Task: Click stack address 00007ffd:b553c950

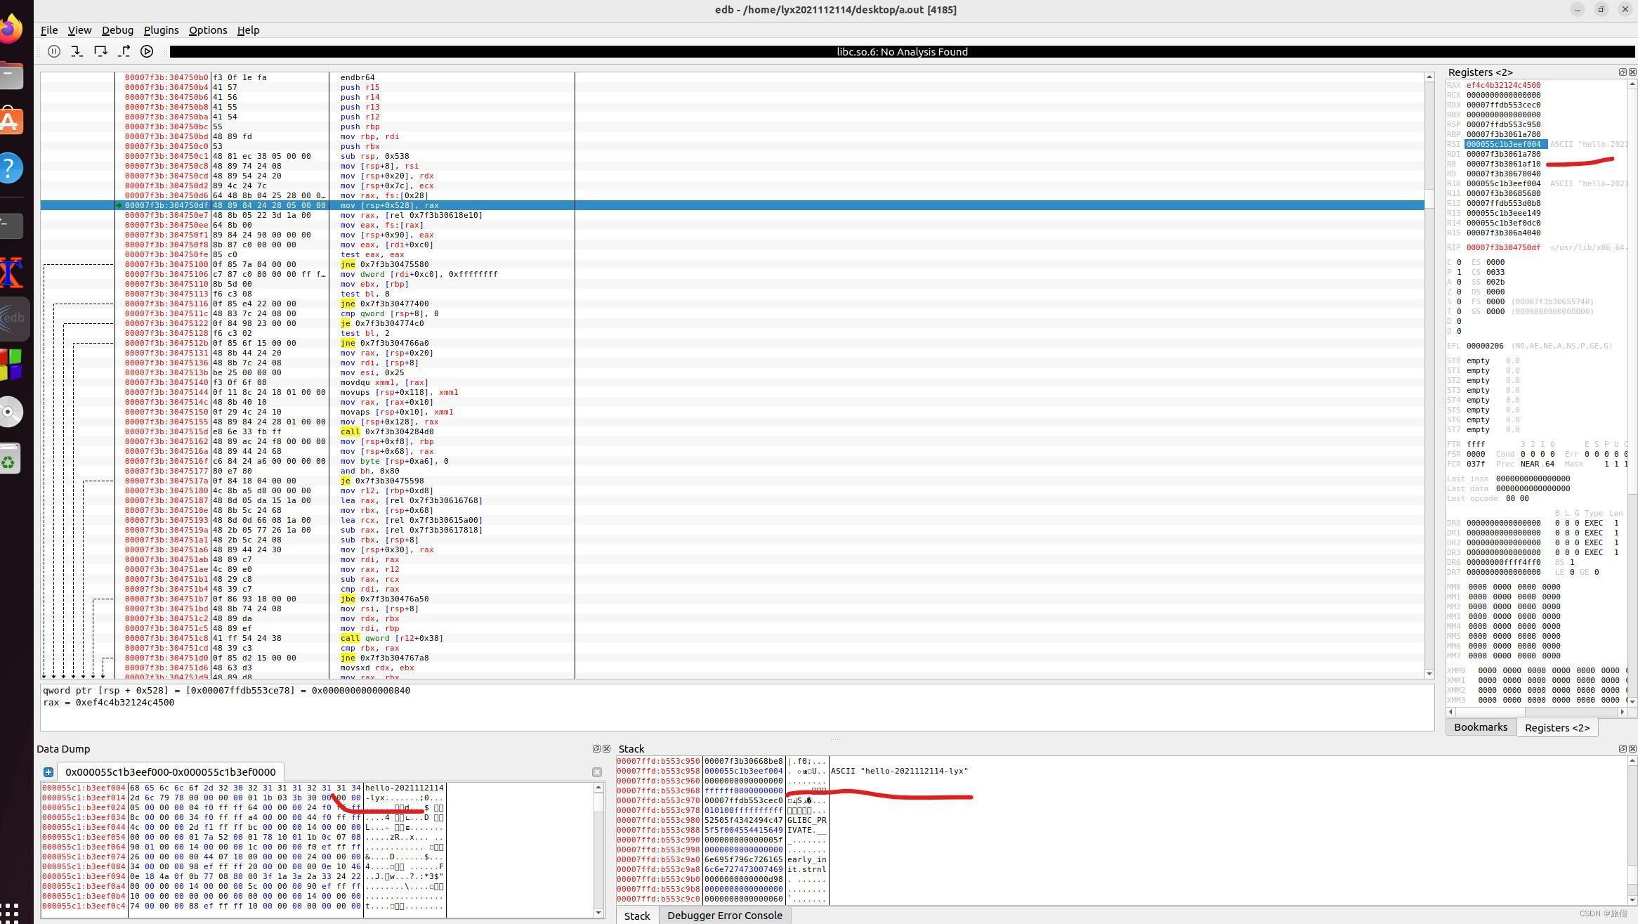Action: pos(658,761)
